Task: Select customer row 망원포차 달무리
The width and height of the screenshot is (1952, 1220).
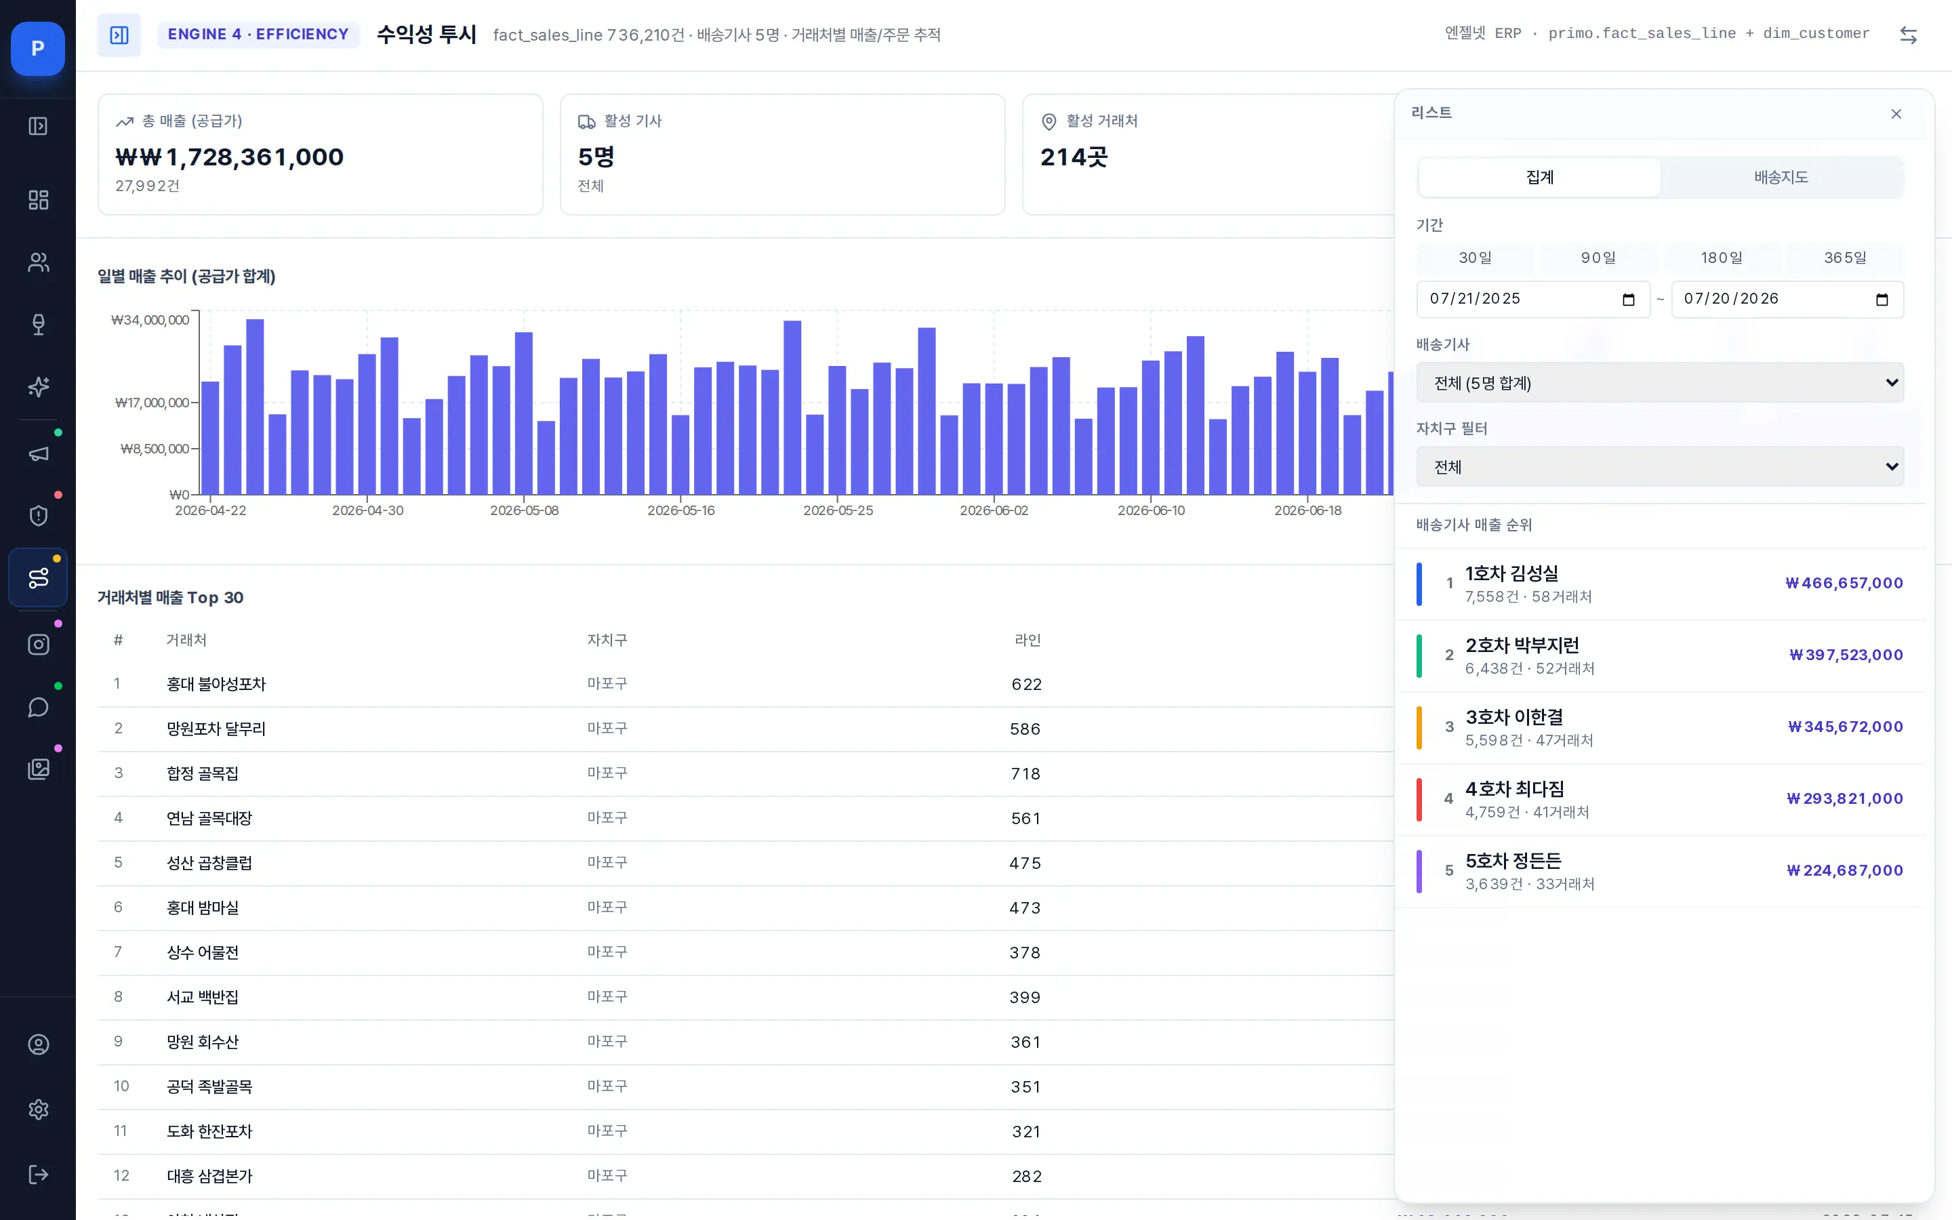Action: point(746,729)
